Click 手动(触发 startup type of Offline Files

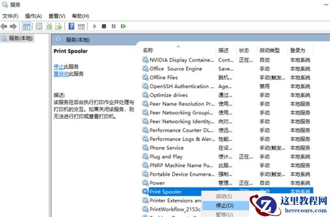pyautogui.click(x=272, y=77)
